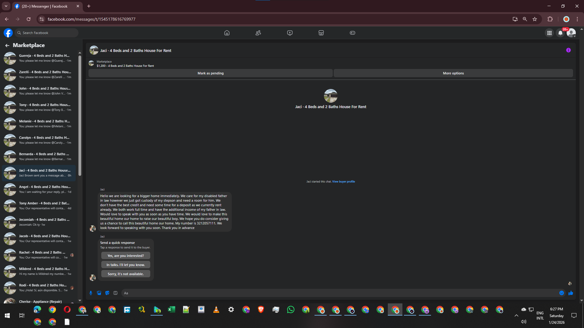The width and height of the screenshot is (584, 328).
Task: Click Mark as pending button
Action: point(210,73)
